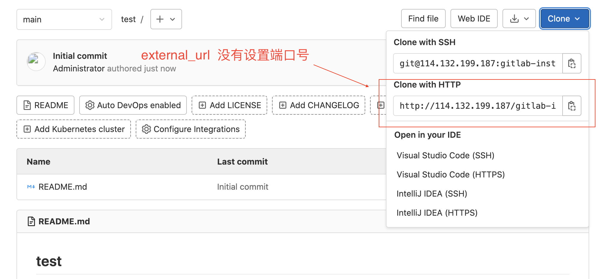Open in IntelliJ IDEA (HTTPS)
The height and width of the screenshot is (279, 608).
point(437,213)
